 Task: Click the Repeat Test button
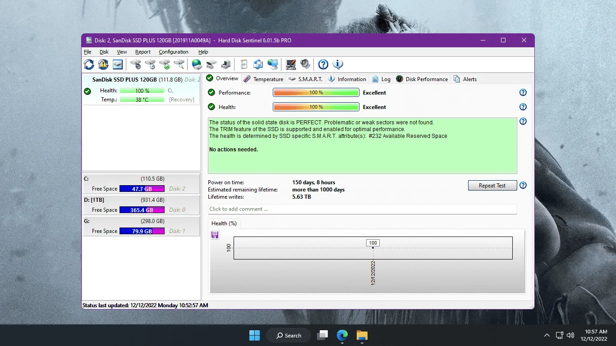492,185
